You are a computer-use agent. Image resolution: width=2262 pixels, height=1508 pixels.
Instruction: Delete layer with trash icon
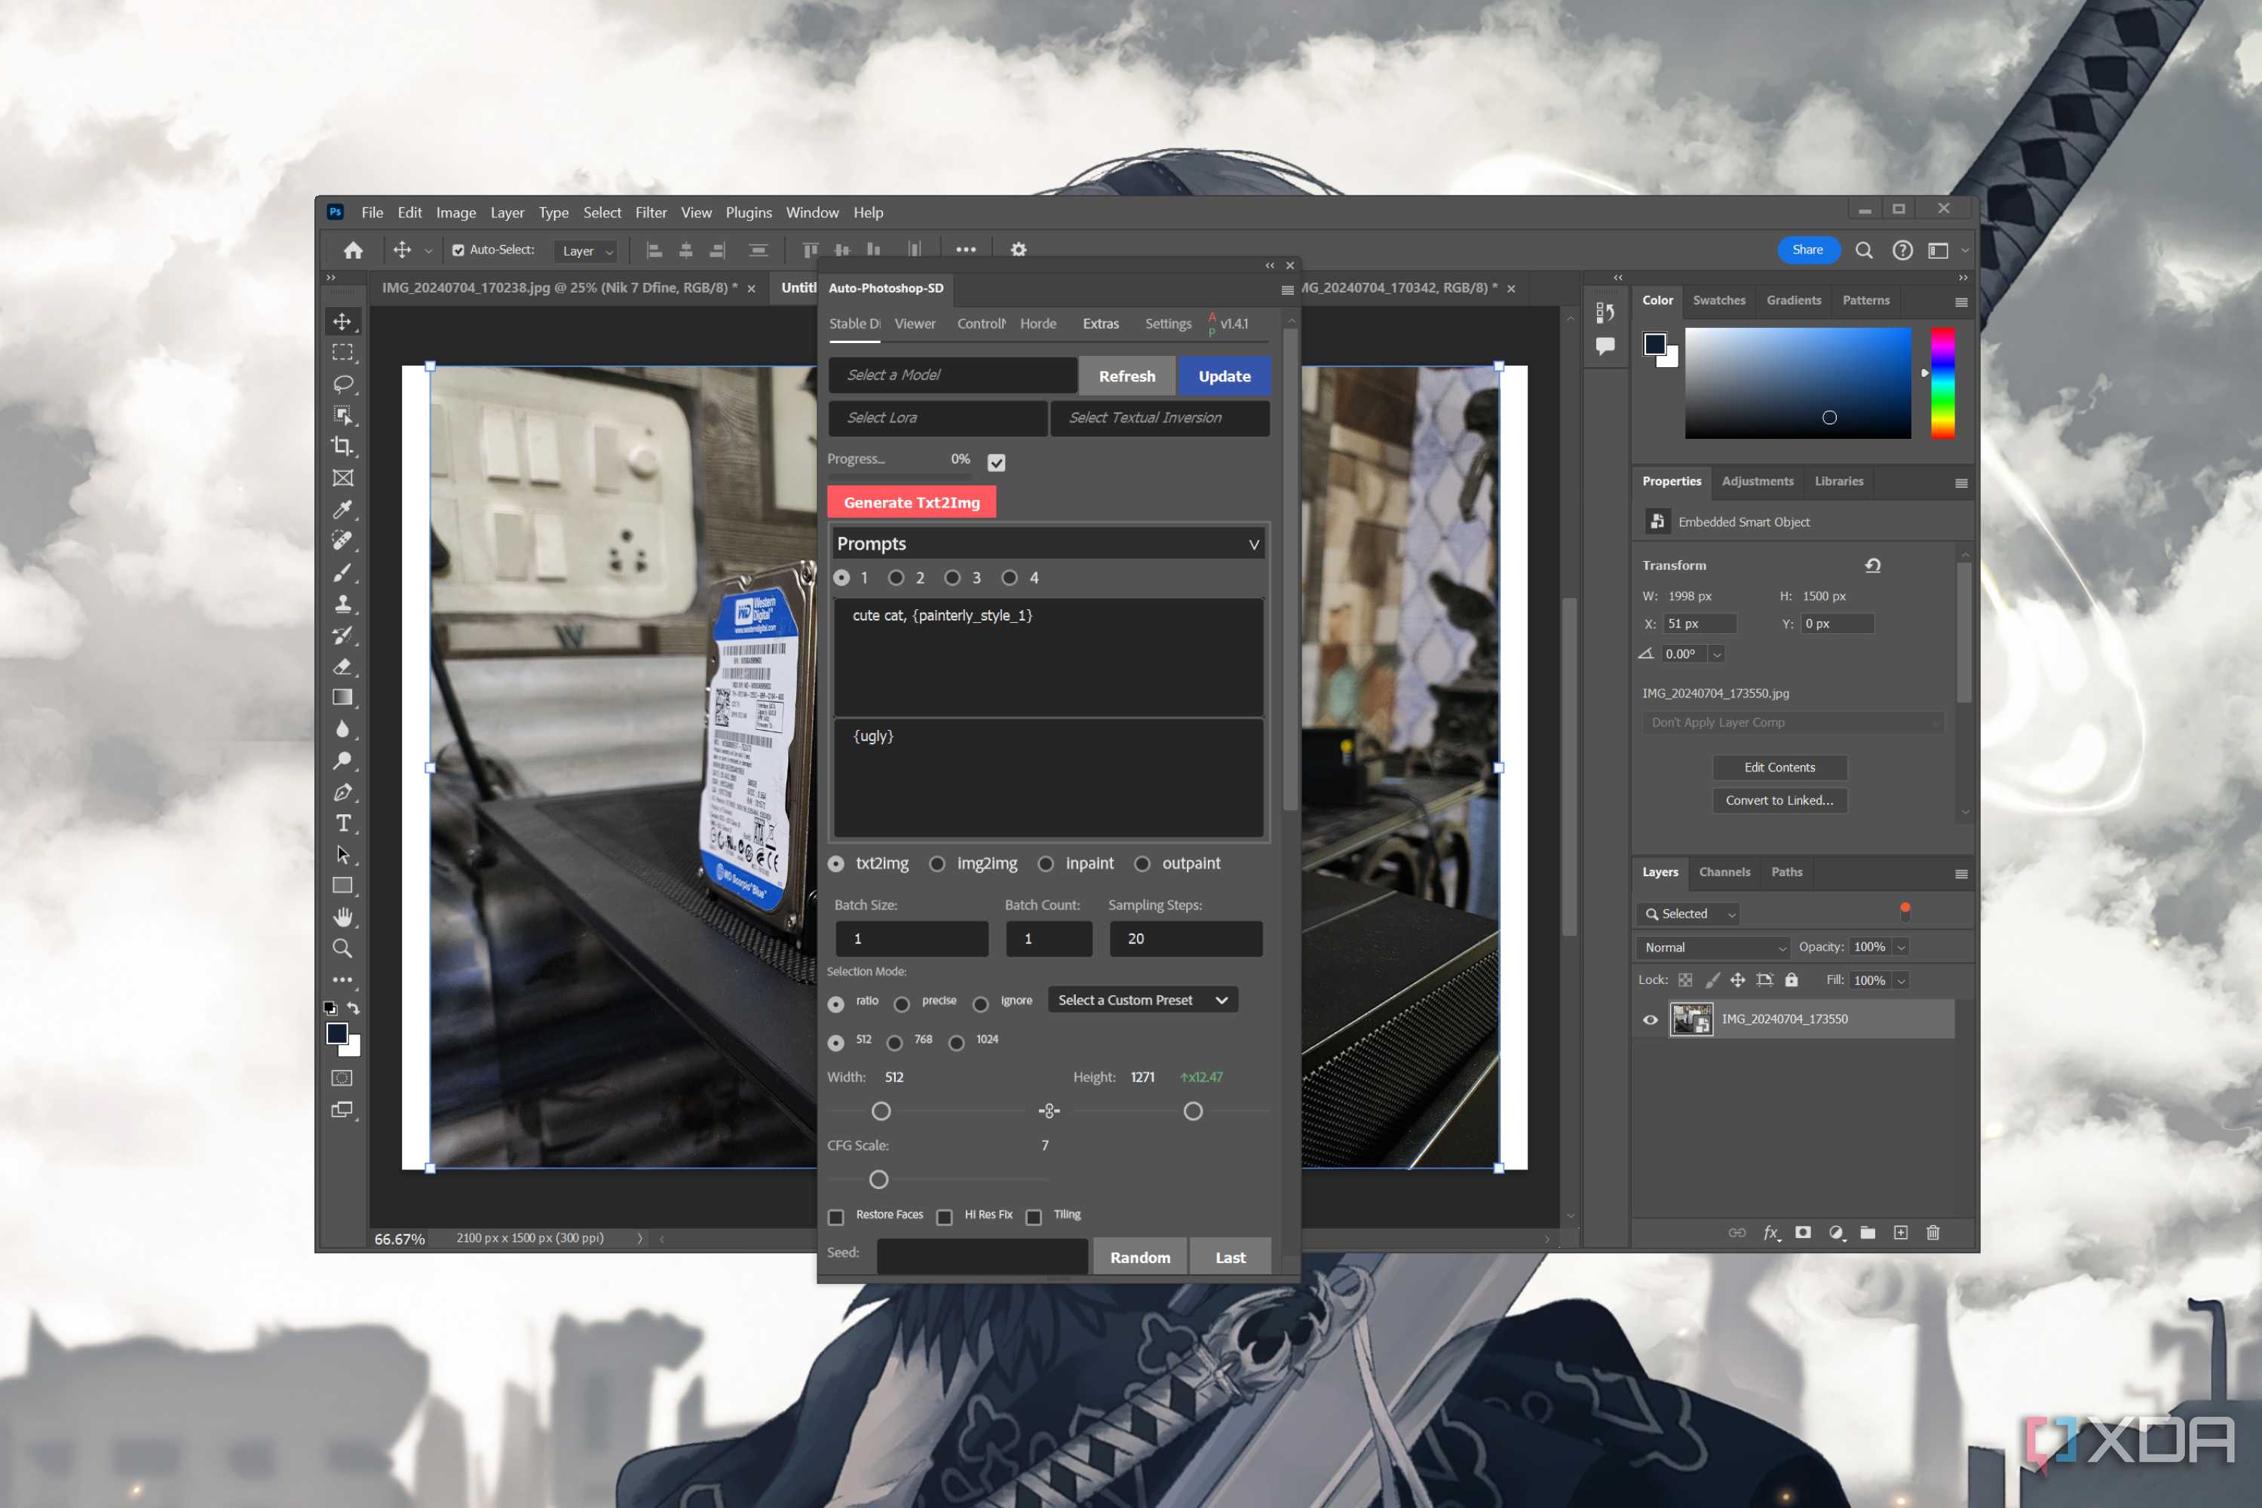[1933, 1232]
